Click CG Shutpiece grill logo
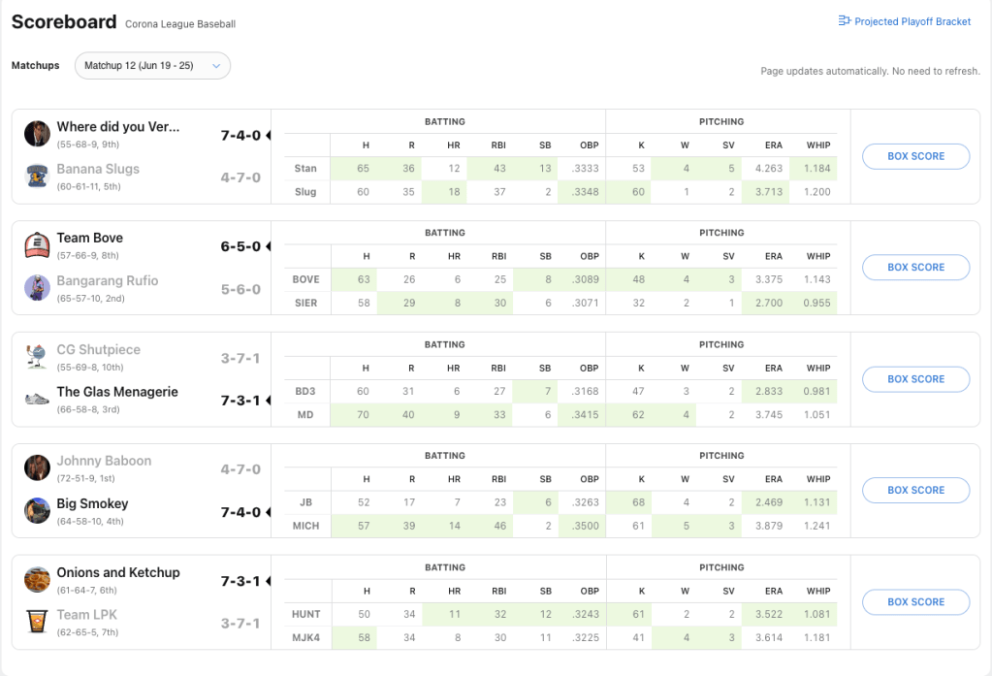This screenshot has width=992, height=676. [37, 356]
